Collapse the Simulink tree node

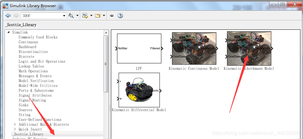[x=8, y=32]
